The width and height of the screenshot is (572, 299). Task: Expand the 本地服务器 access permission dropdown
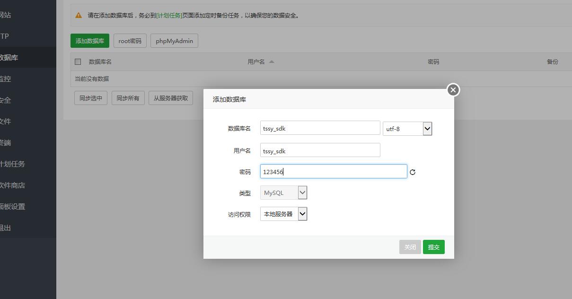284,214
